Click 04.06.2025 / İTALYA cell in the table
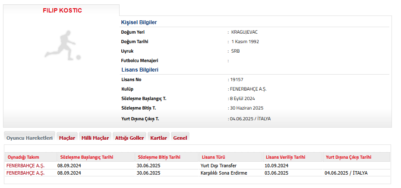 point(346,173)
